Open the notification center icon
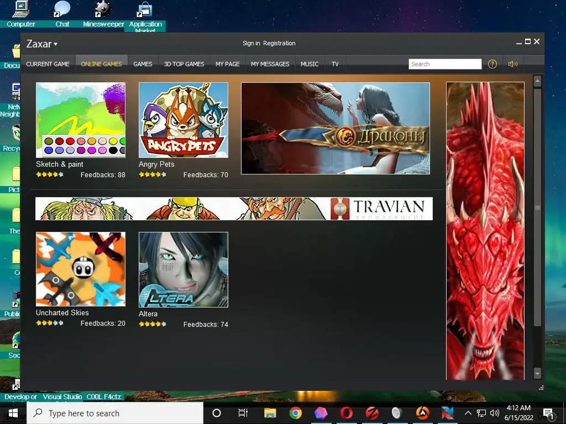Image resolution: width=566 pixels, height=424 pixels. (548, 413)
